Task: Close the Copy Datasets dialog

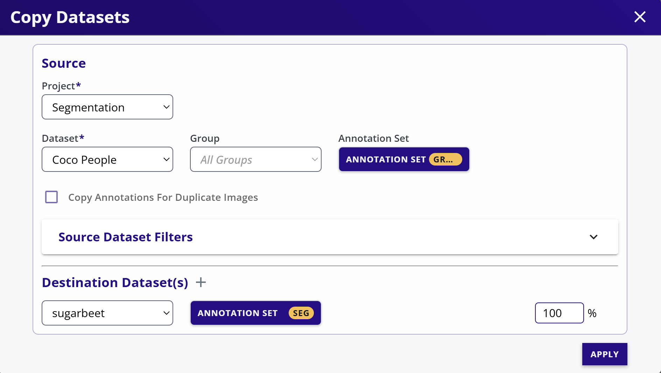Action: 640,17
